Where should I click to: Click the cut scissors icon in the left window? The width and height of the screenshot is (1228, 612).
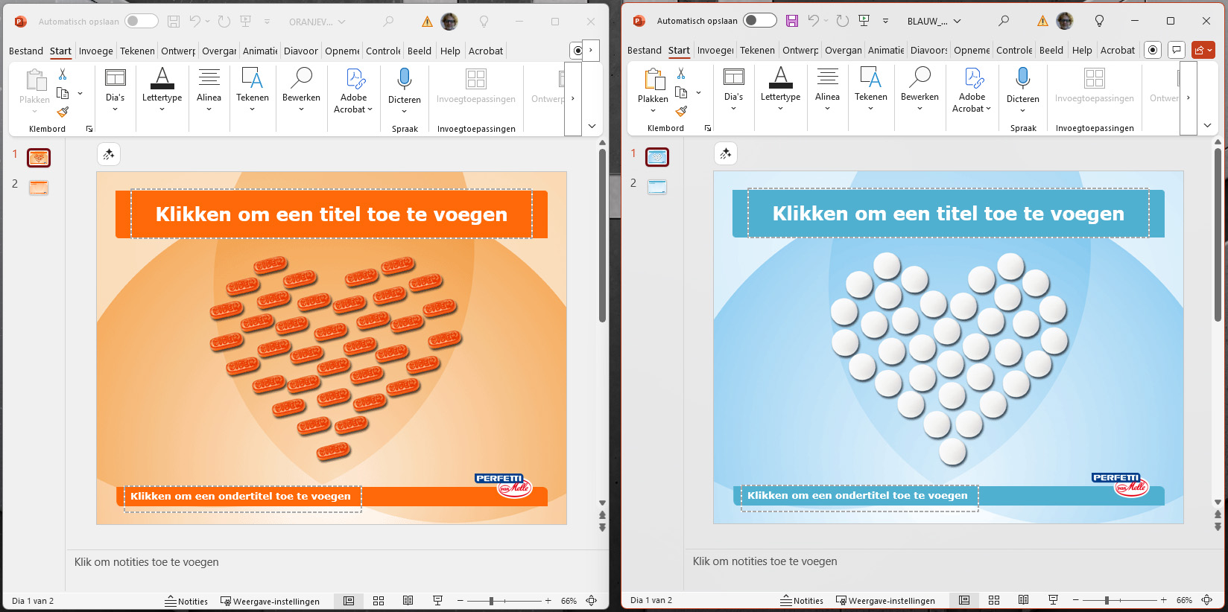pyautogui.click(x=63, y=74)
